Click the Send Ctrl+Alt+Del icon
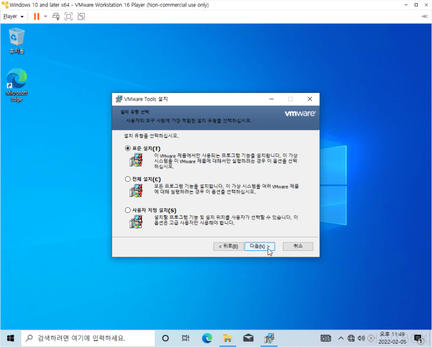This screenshot has width=432, height=347. pyautogui.click(x=56, y=17)
